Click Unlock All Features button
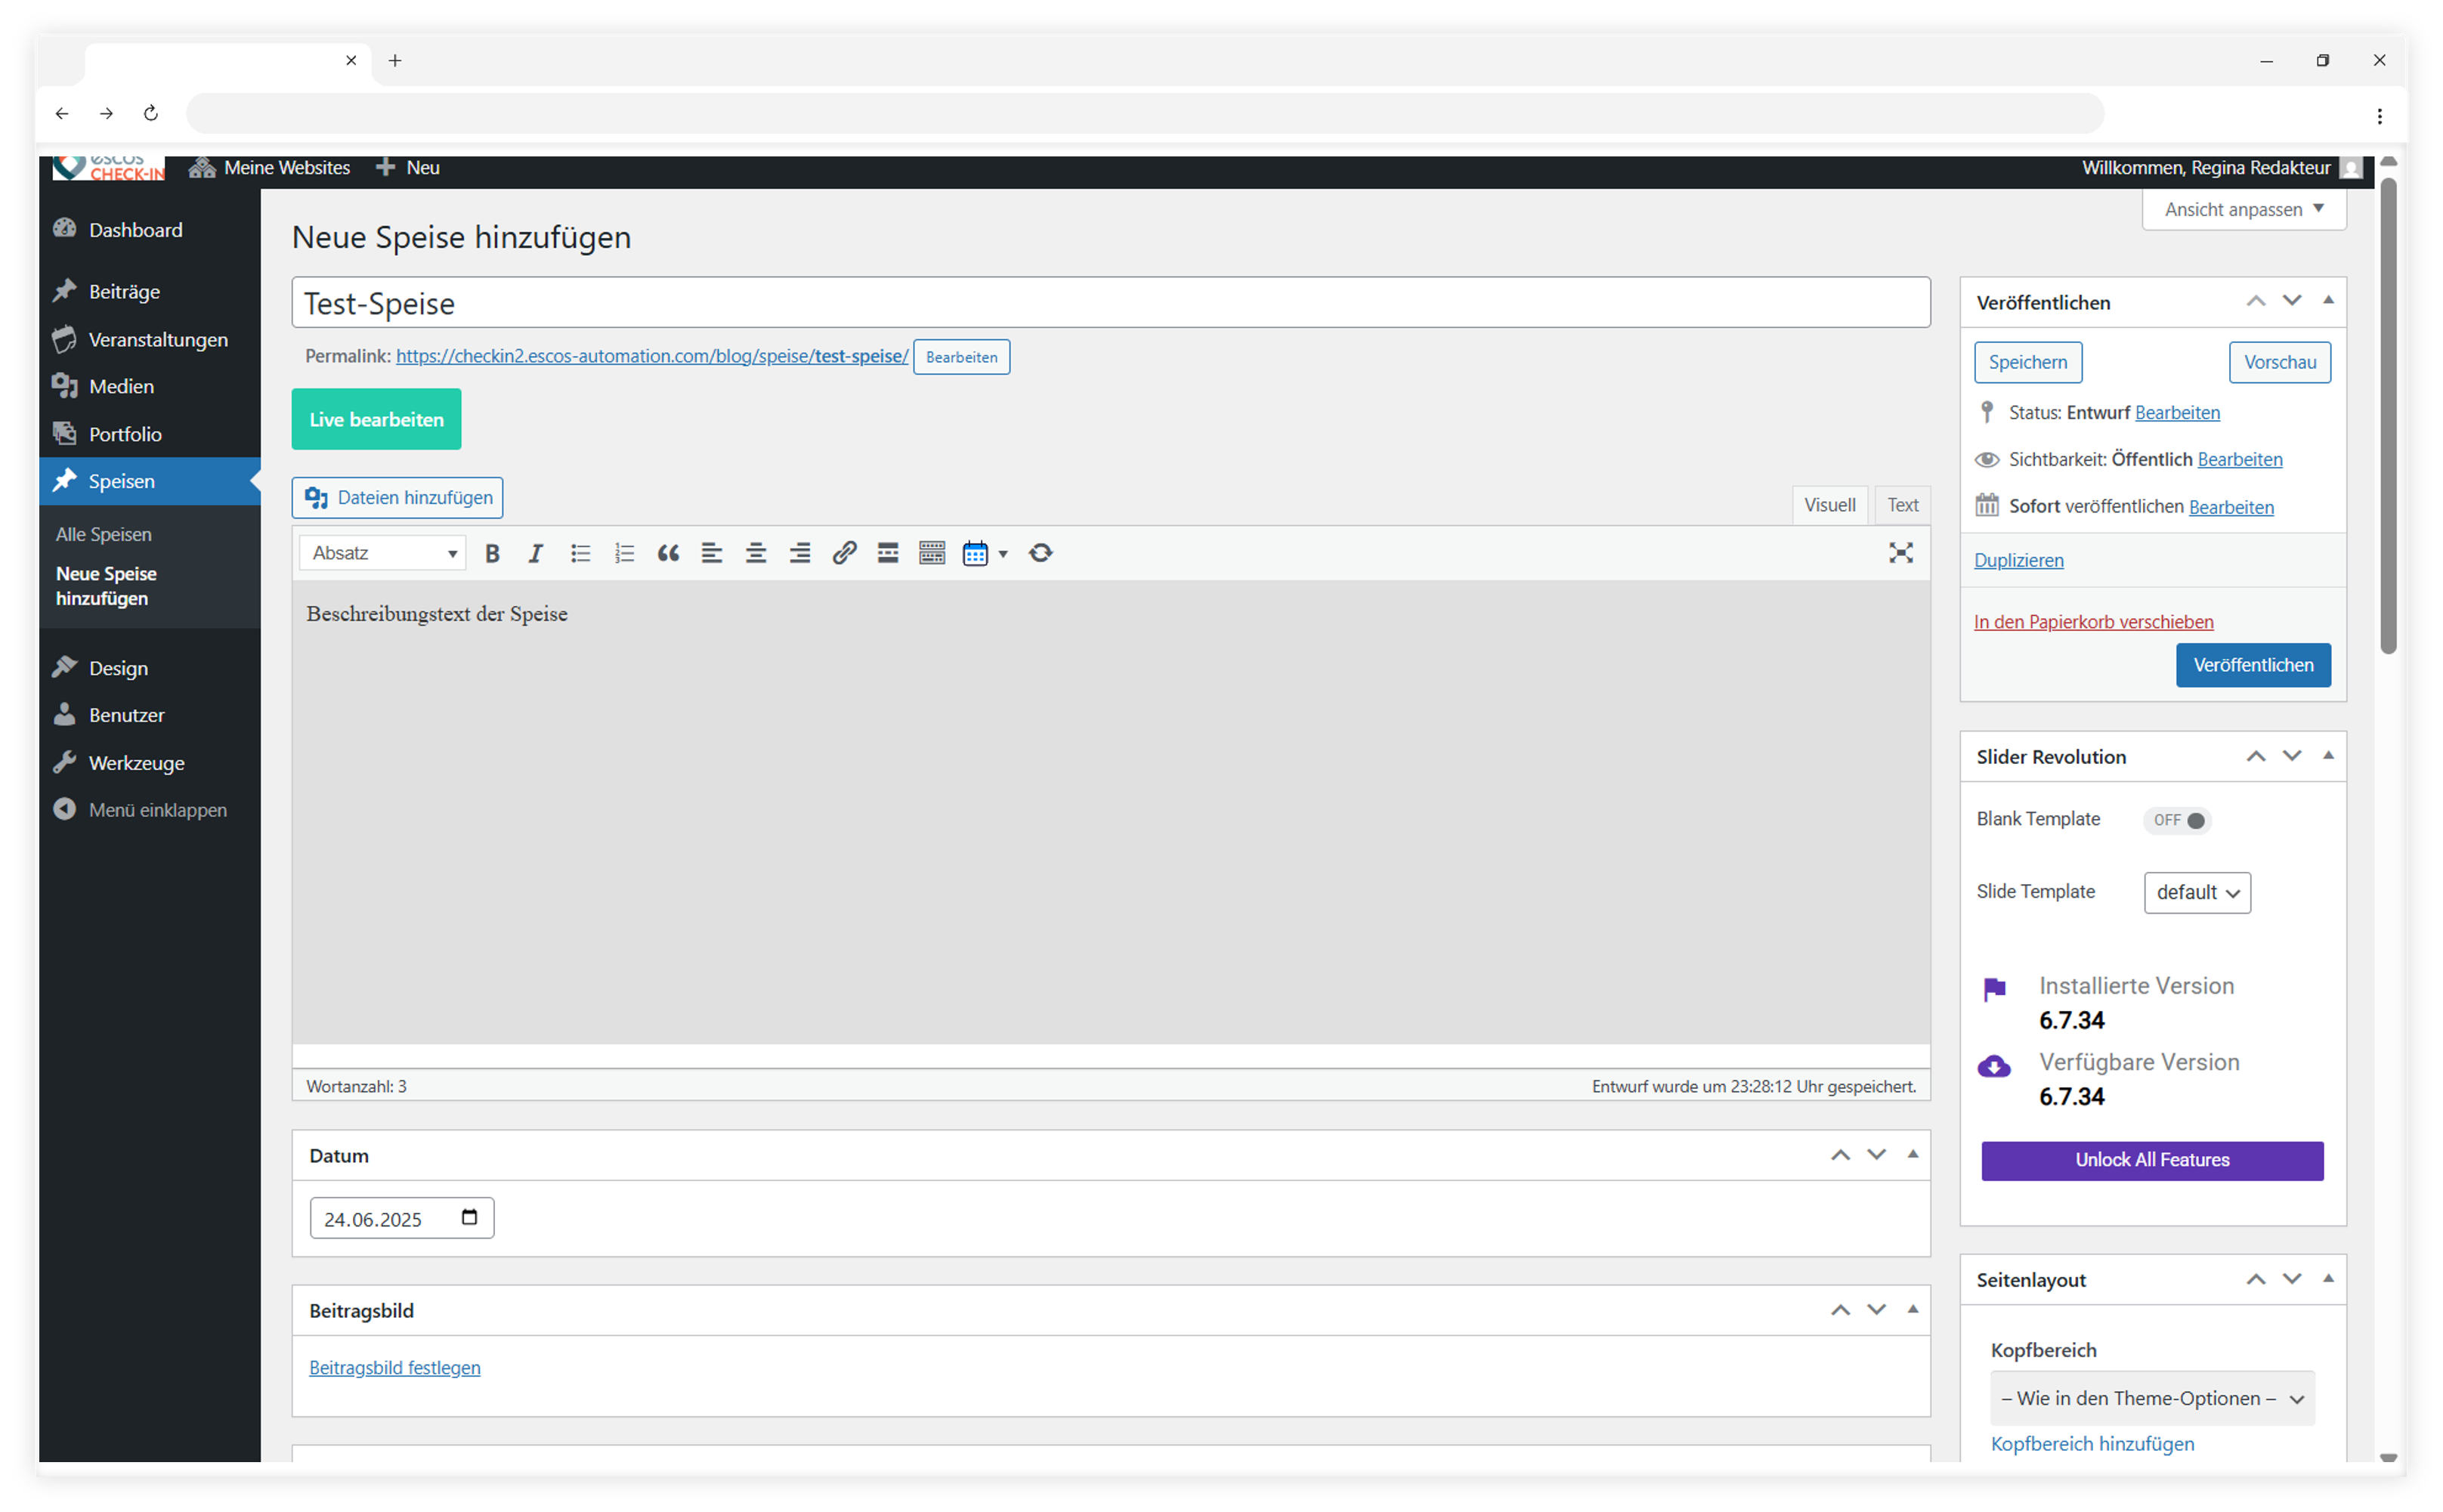The width and height of the screenshot is (2443, 1512). 2152,1160
